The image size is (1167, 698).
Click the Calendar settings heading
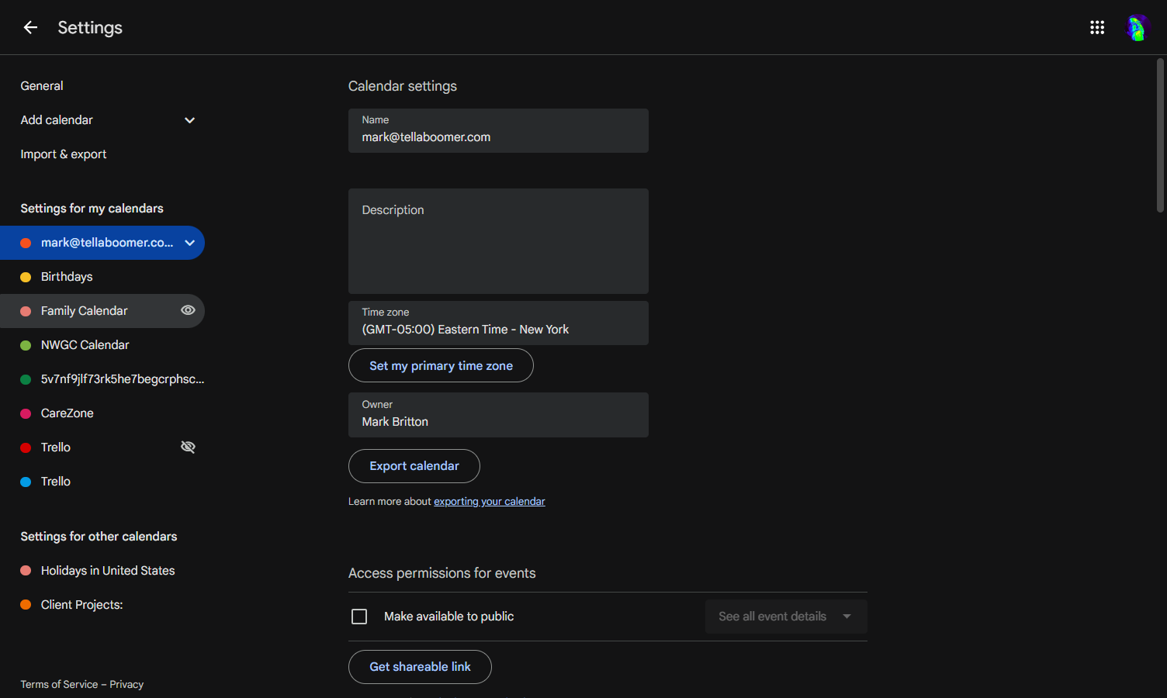click(402, 86)
